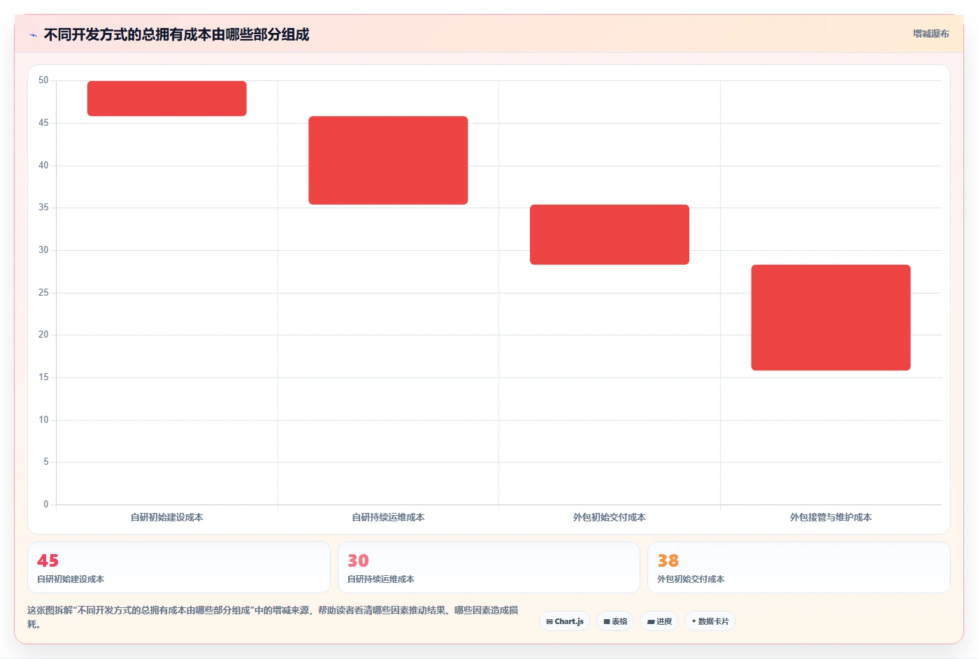Click the y-axis value 0
The width and height of the screenshot is (978, 659).
point(46,505)
